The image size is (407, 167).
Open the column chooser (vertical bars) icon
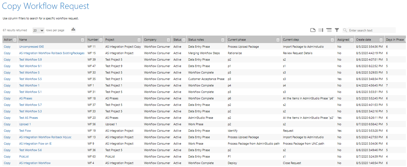(x=321, y=30)
